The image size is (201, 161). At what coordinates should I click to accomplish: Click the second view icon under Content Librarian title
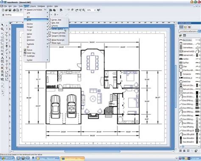coord(185,27)
